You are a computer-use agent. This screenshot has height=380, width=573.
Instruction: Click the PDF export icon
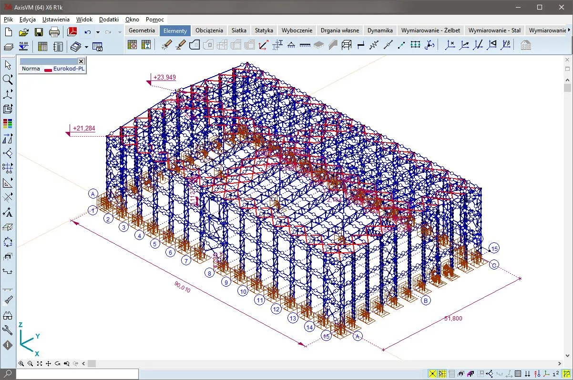pyautogui.click(x=72, y=32)
